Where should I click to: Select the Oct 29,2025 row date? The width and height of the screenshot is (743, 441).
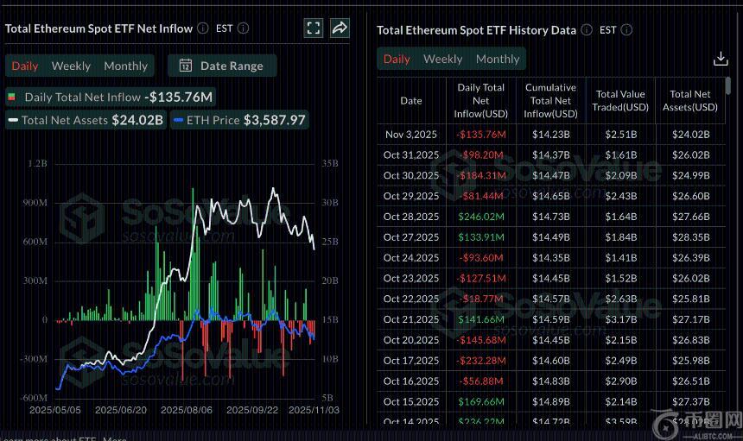coord(411,196)
